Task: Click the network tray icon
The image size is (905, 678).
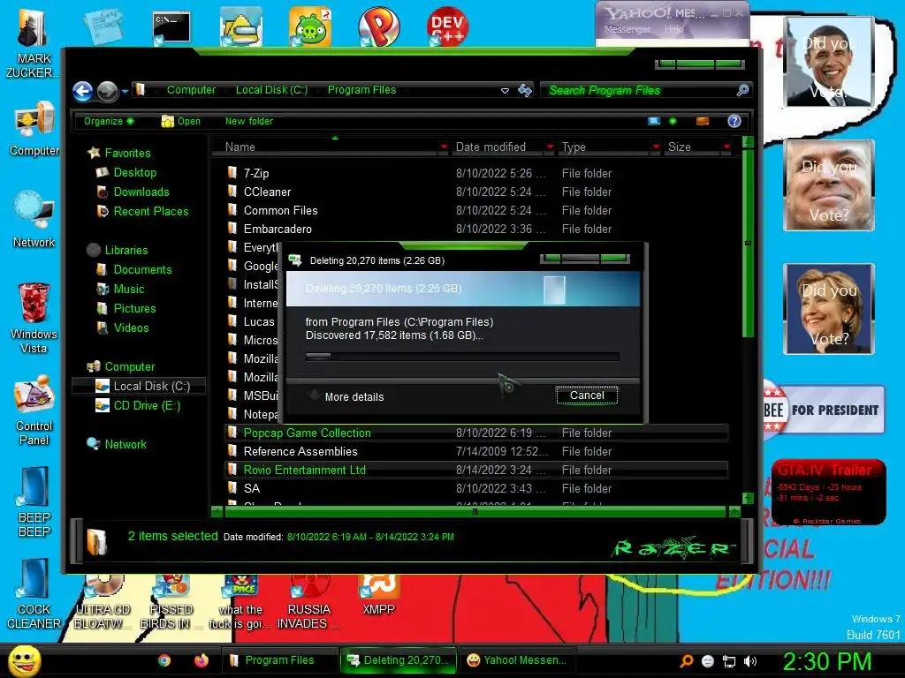Action: (x=729, y=662)
